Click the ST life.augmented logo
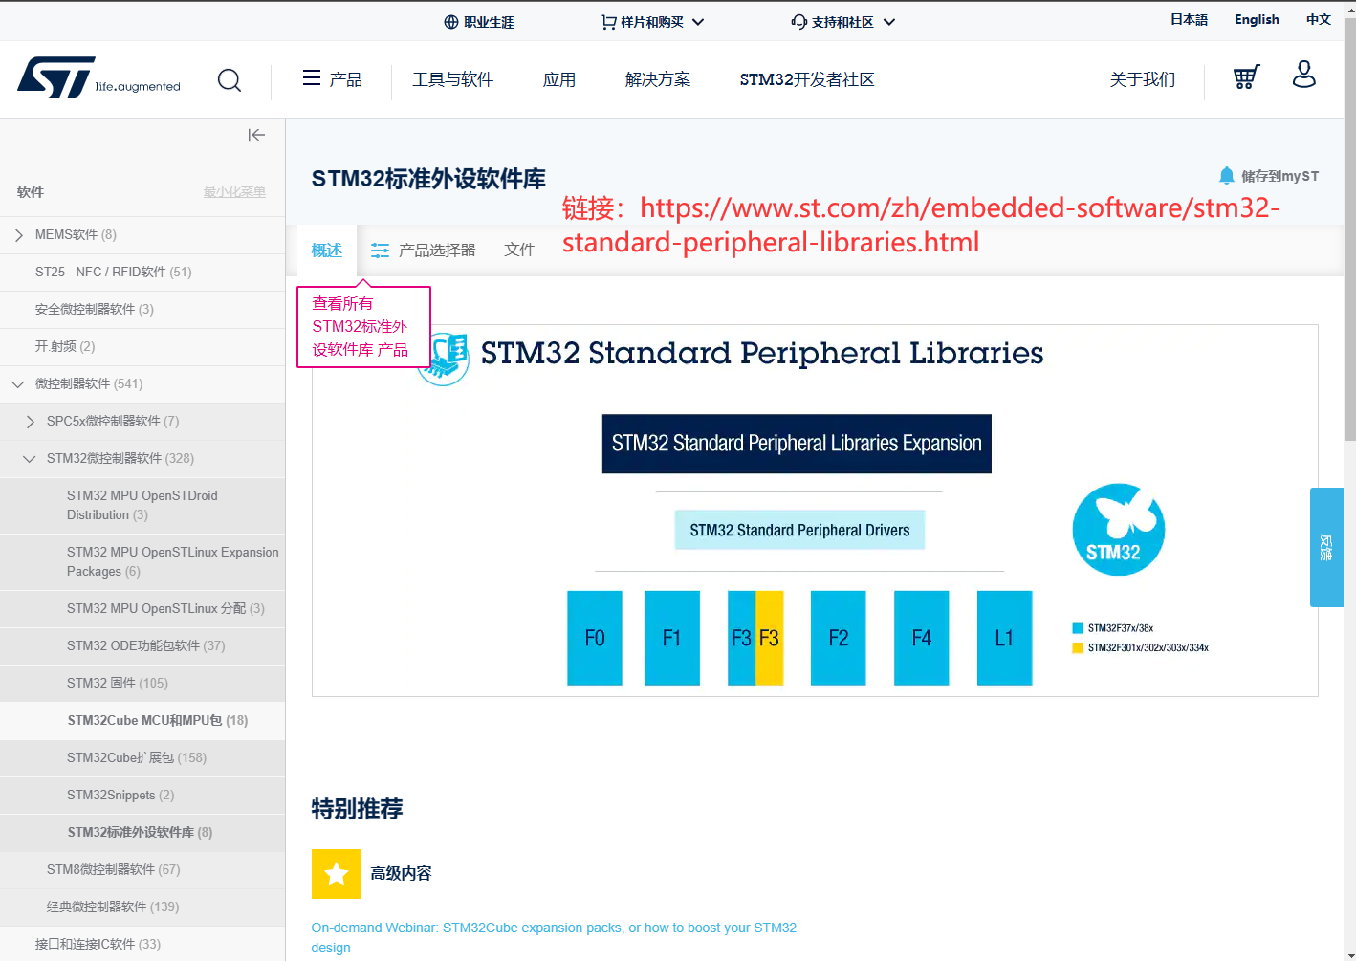The width and height of the screenshot is (1356, 961). [98, 77]
